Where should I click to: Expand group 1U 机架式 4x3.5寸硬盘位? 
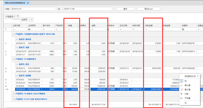[x=13, y=94]
